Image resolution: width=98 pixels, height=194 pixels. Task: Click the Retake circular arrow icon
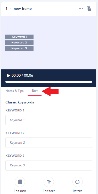pyautogui.click(x=78, y=182)
